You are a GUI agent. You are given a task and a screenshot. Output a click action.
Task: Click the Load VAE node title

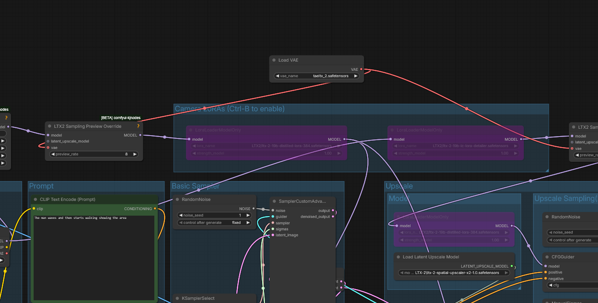coord(288,60)
